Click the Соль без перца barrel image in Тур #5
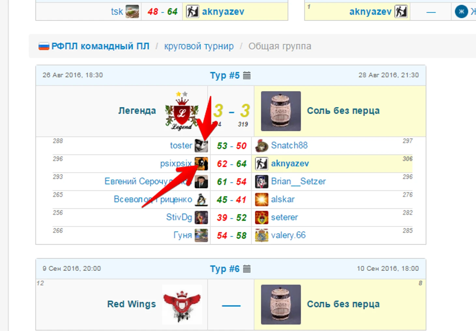 (x=281, y=111)
